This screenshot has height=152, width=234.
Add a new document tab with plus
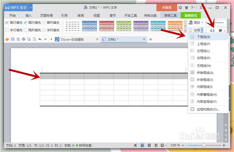coord(151,39)
